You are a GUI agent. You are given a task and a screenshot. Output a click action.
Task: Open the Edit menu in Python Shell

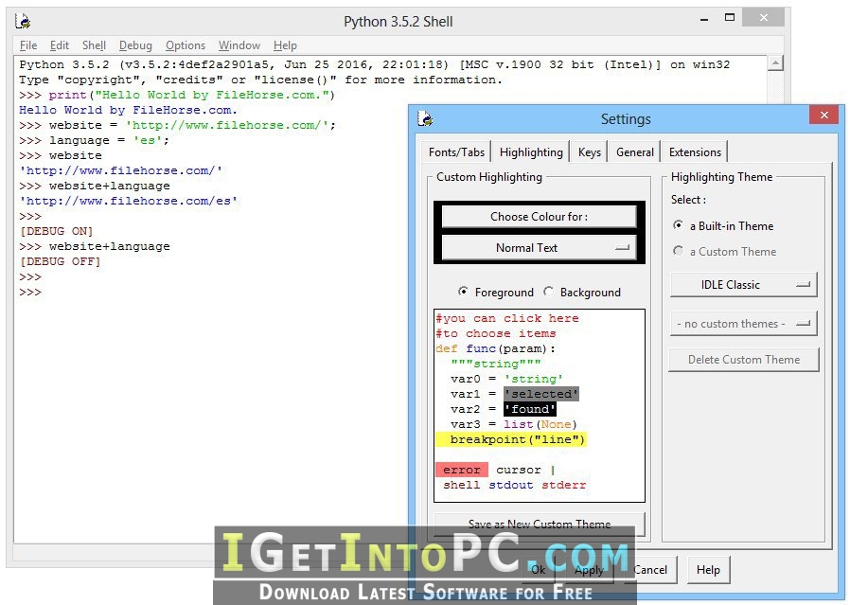click(x=59, y=45)
